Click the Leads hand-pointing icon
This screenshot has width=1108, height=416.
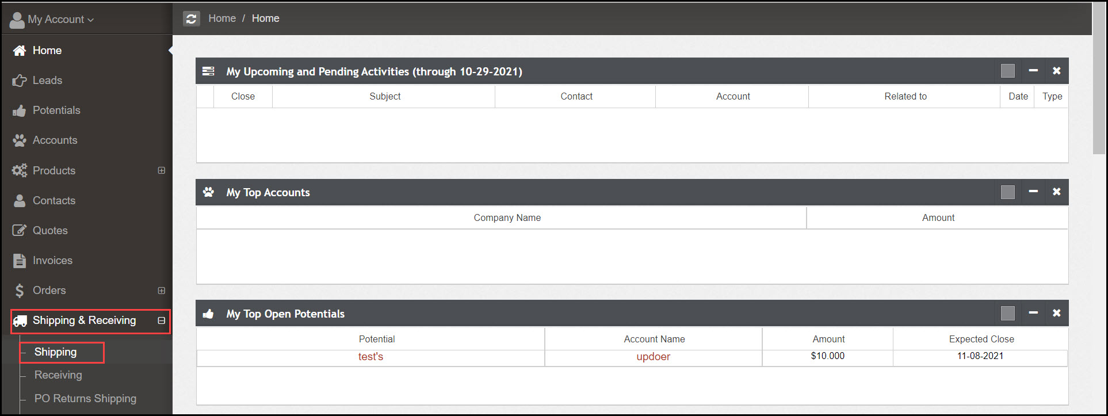tap(20, 81)
